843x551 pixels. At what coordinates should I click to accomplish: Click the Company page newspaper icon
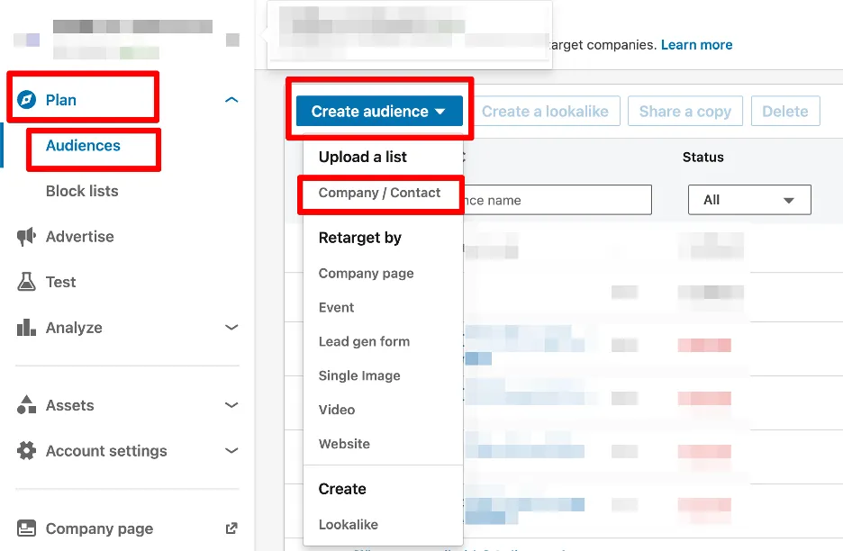click(x=27, y=528)
